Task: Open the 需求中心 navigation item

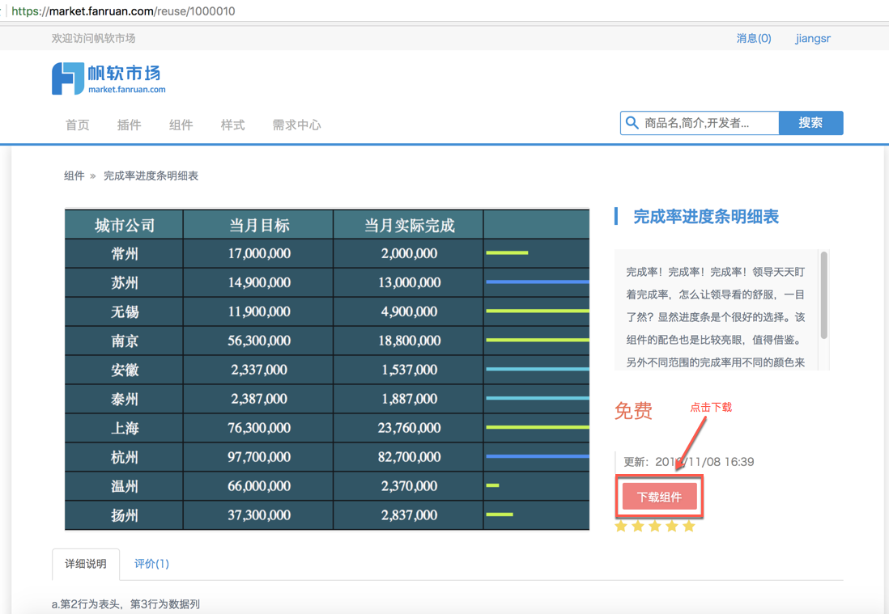Action: [296, 125]
